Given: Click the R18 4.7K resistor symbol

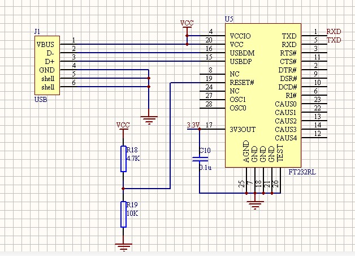Looking at the screenshot, I should click(123, 159).
